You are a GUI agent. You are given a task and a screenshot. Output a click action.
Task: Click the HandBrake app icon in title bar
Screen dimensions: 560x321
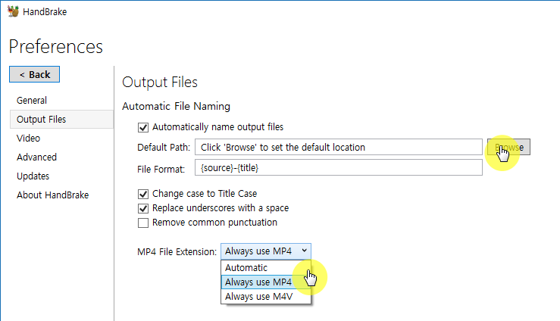coord(13,11)
